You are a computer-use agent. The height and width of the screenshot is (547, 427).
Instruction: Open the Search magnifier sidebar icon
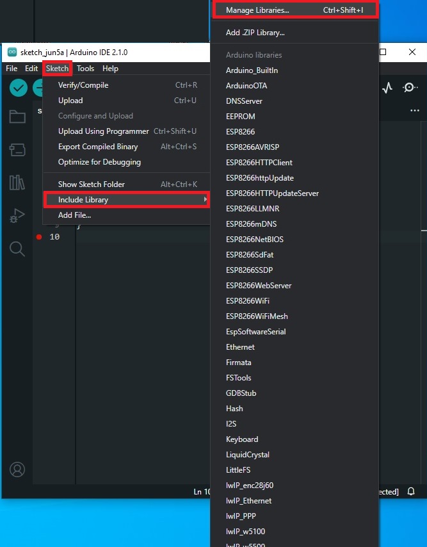pyautogui.click(x=17, y=249)
